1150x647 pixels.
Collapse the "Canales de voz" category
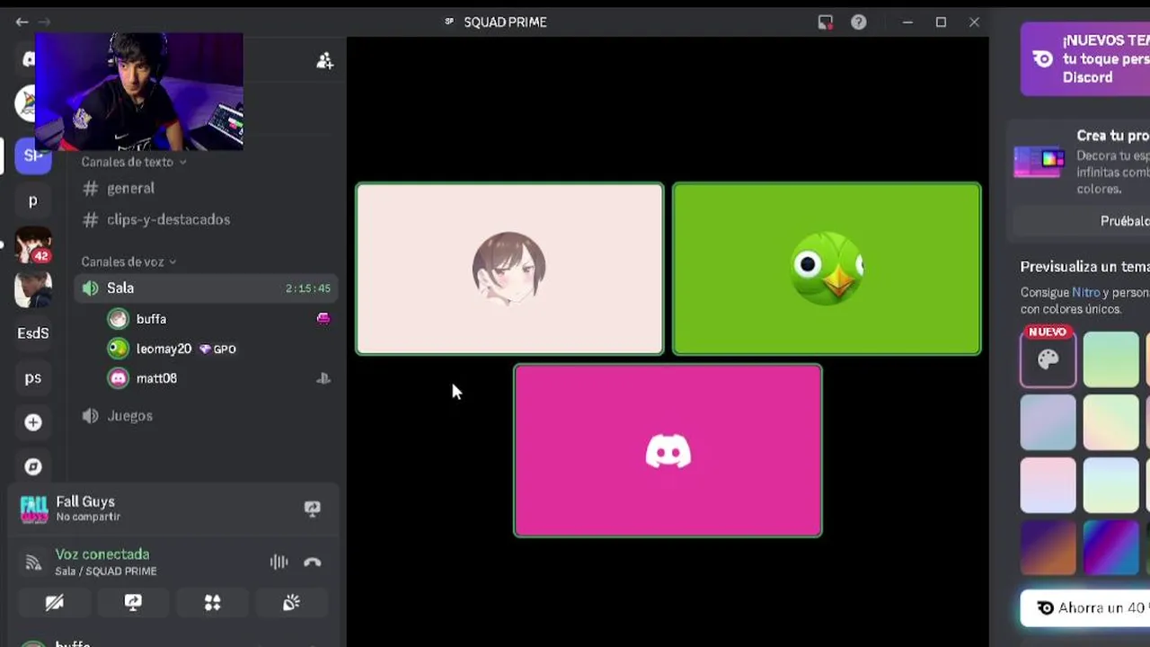[x=128, y=261]
